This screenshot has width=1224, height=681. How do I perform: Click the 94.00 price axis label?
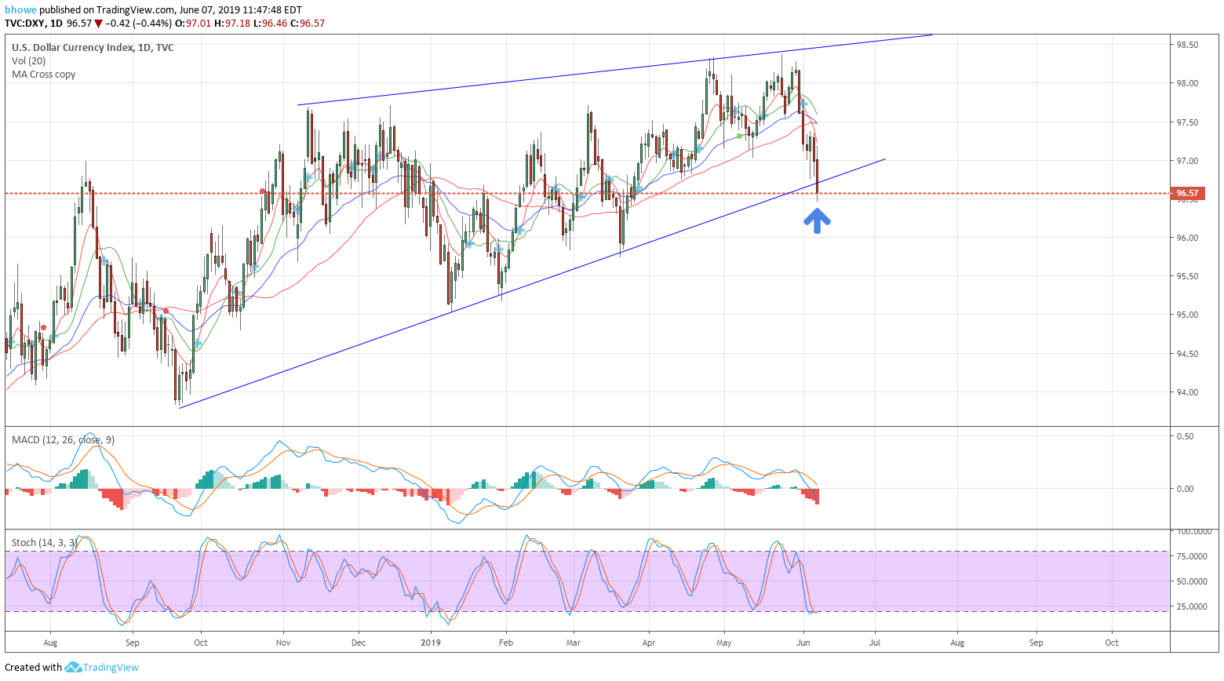point(1186,392)
